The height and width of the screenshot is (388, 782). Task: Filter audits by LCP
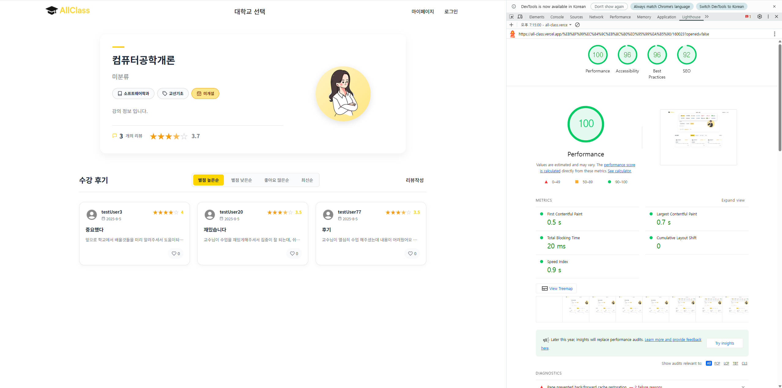tap(726, 363)
